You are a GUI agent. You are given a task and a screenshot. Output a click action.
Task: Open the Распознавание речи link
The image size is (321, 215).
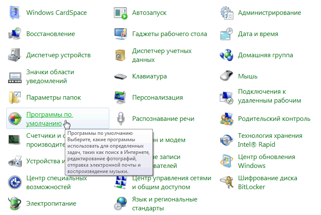pyautogui.click(x=163, y=119)
